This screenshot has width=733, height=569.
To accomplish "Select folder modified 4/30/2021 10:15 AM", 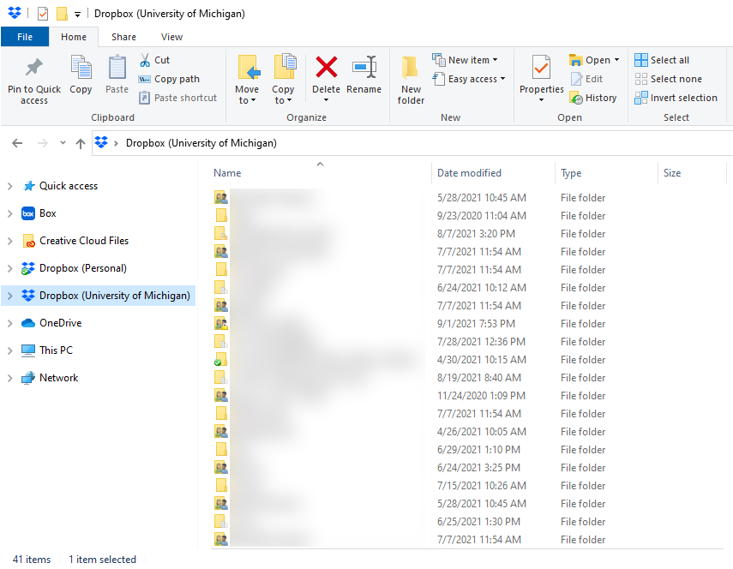I will tap(466, 360).
